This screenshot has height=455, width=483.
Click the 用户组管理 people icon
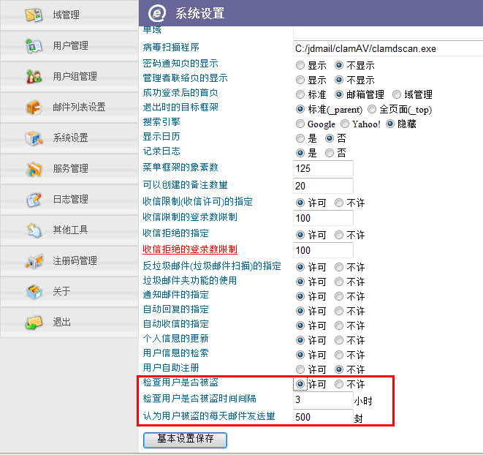[x=34, y=76]
